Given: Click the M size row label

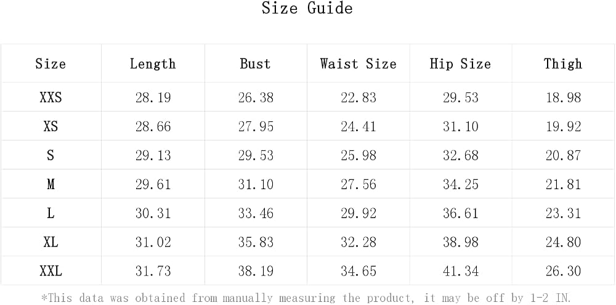Looking at the screenshot, I should pos(51,184).
